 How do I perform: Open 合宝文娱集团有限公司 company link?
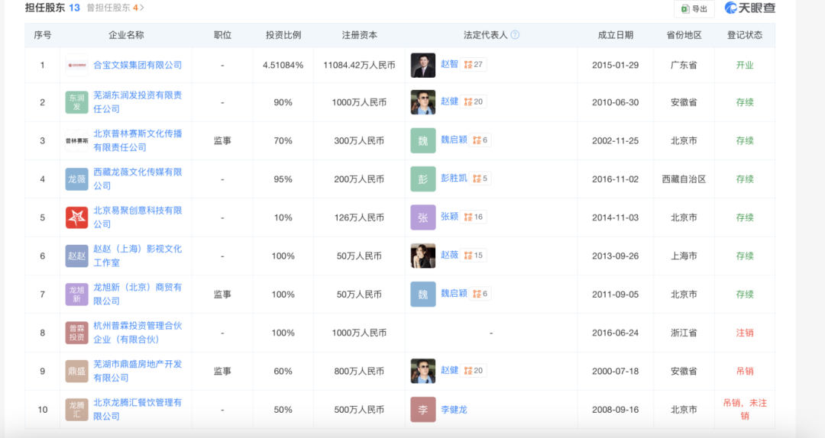pyautogui.click(x=137, y=66)
